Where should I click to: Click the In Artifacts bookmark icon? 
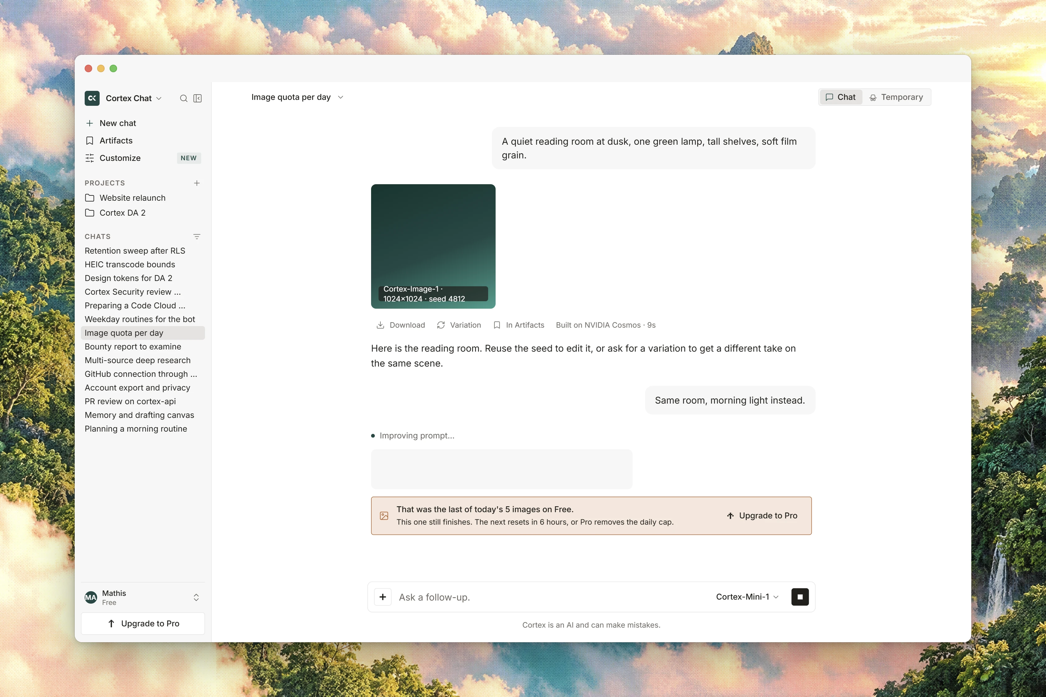tap(497, 325)
